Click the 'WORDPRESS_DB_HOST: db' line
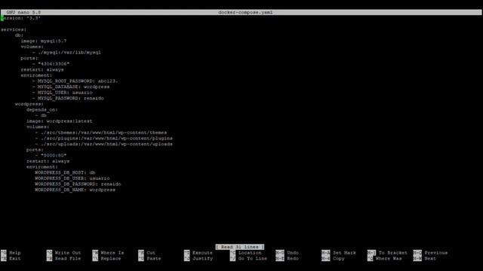This screenshot has height=271, width=483. pyautogui.click(x=65, y=172)
